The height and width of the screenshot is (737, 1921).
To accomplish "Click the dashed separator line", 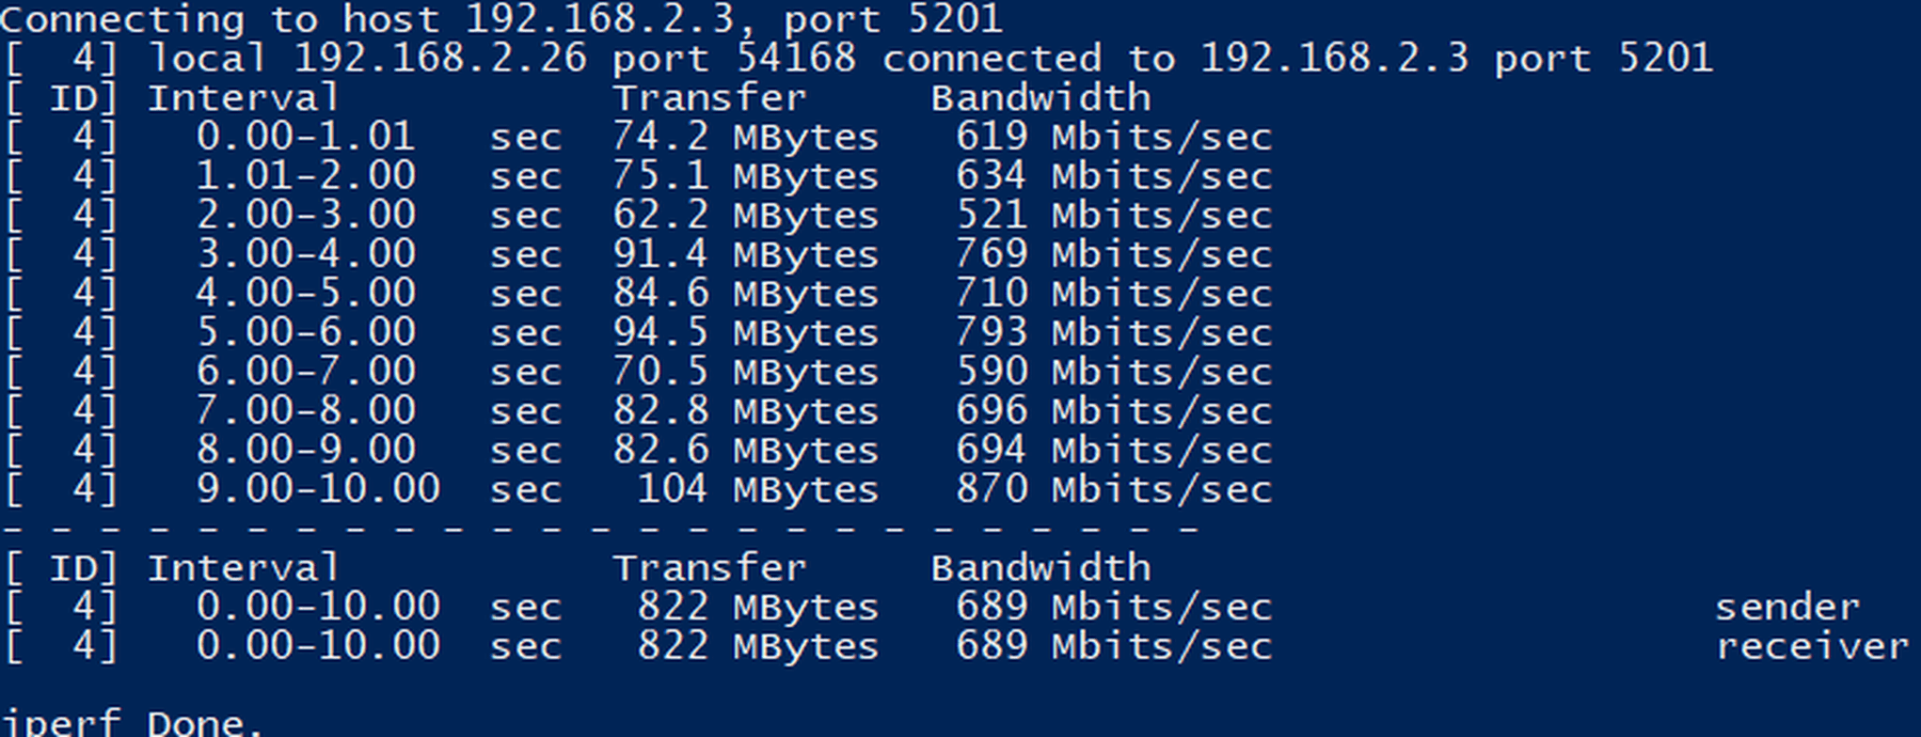I will pos(600,529).
